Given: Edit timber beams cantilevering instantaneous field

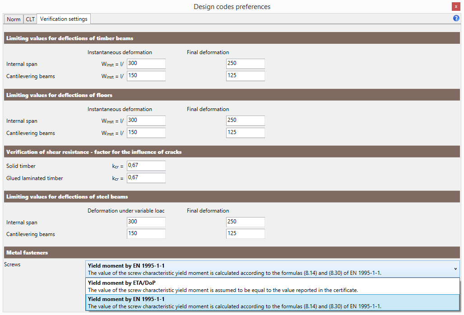Looking at the screenshot, I should coord(146,76).
